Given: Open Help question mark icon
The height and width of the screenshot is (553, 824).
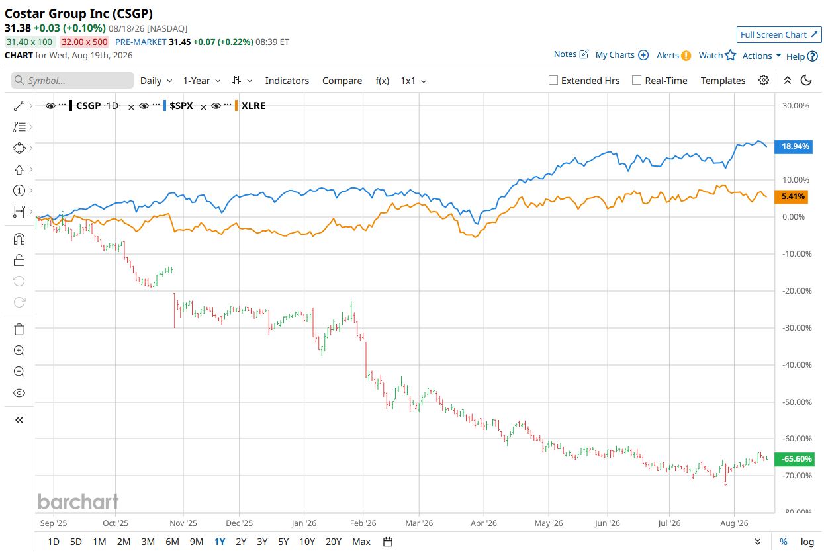Looking at the screenshot, I should [812, 56].
